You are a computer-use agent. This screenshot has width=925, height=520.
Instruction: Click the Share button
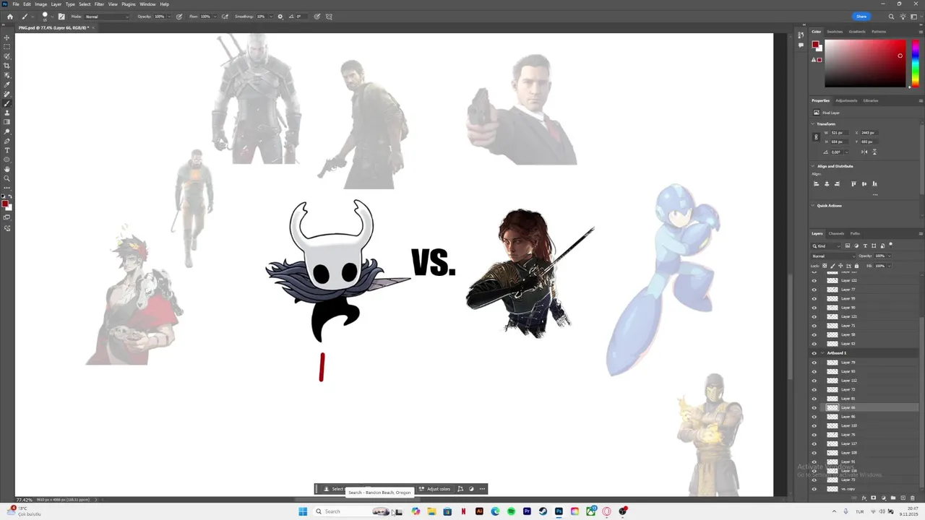pos(861,17)
